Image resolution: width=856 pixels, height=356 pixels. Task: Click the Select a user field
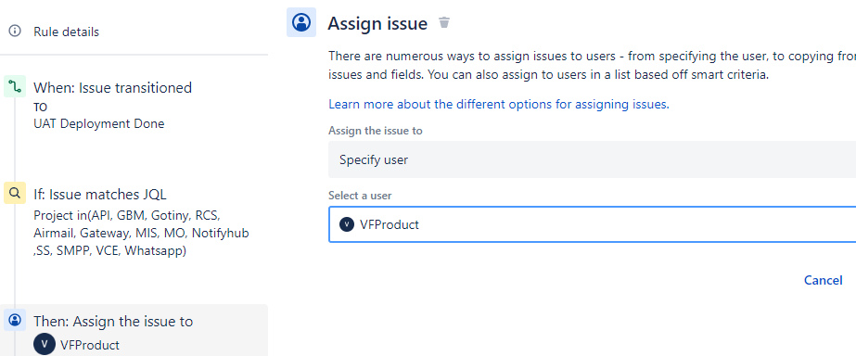pyautogui.click(x=592, y=224)
